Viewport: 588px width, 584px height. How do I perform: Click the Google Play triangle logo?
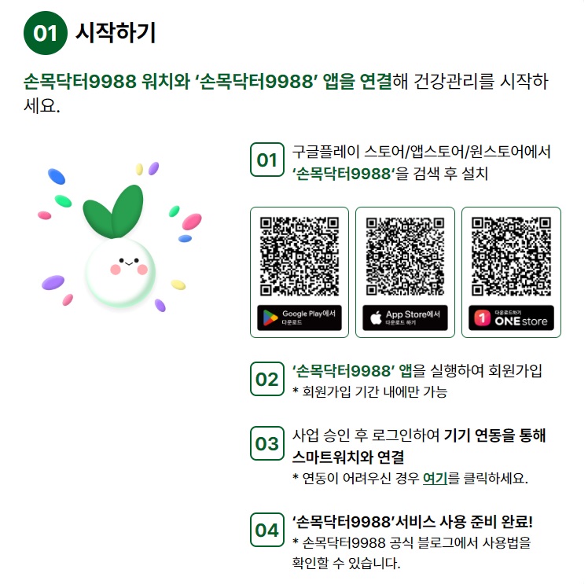coord(270,318)
